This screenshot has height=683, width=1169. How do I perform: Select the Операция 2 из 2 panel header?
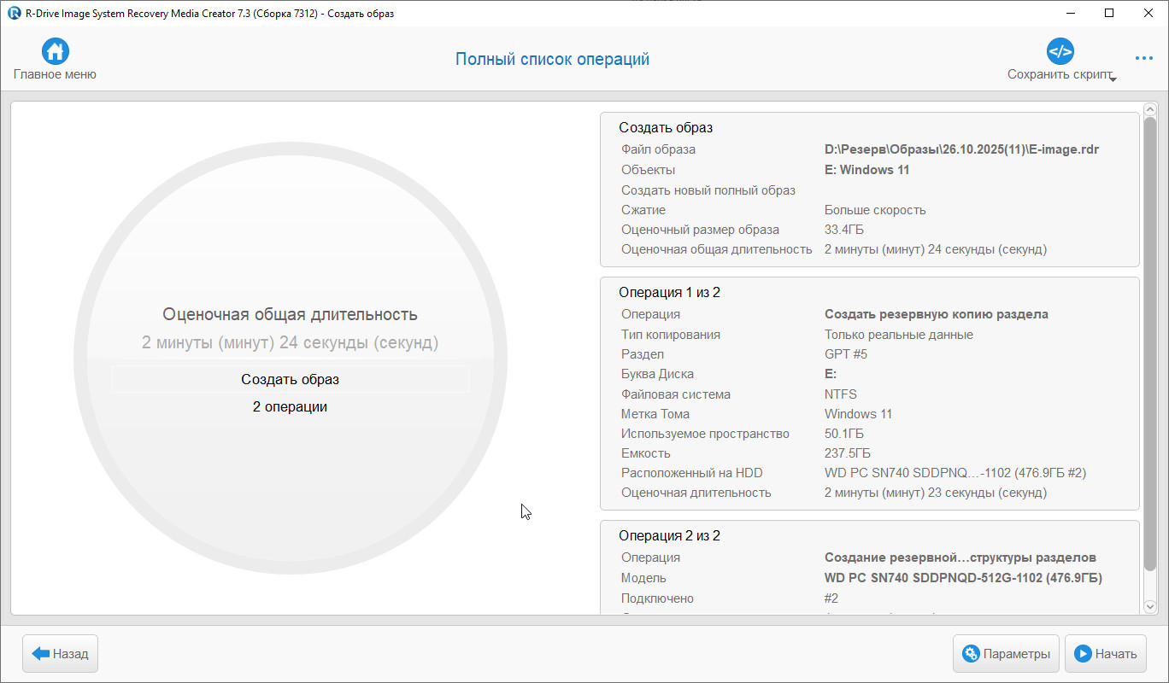click(x=669, y=536)
